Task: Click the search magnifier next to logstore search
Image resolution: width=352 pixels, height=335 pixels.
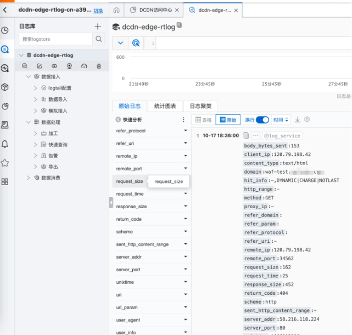Action: 99,39
